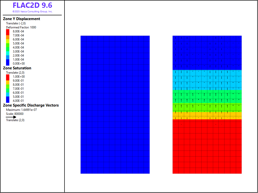The height and width of the screenshot is (193, 258).
Task: Click the 2.00E-04 displacement legend value
Action: (x=18, y=56)
